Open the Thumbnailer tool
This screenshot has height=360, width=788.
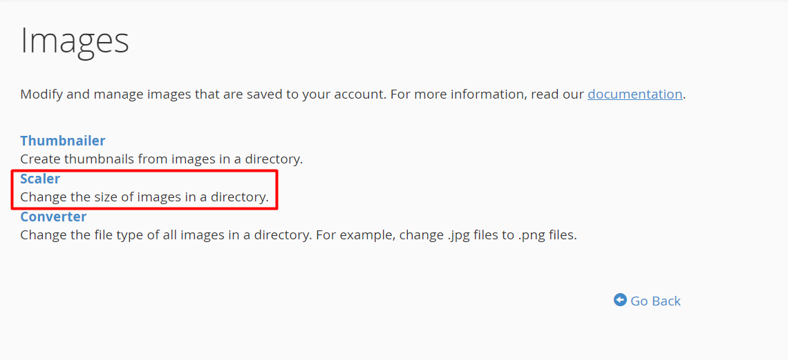63,141
